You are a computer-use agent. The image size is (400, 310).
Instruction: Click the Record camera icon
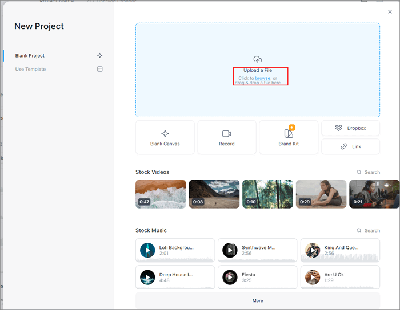pos(226,133)
